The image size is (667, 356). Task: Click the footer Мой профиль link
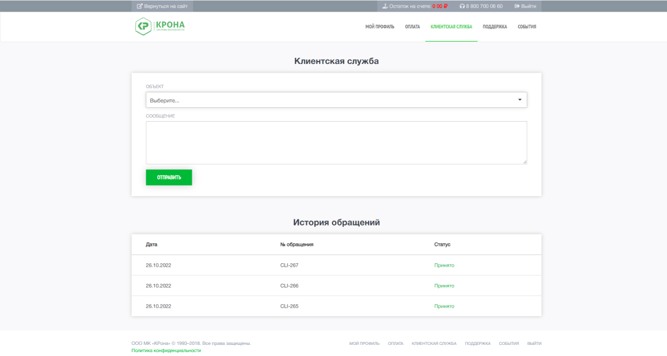coord(364,343)
